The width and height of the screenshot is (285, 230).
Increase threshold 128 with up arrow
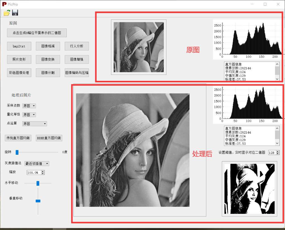click(x=277, y=152)
